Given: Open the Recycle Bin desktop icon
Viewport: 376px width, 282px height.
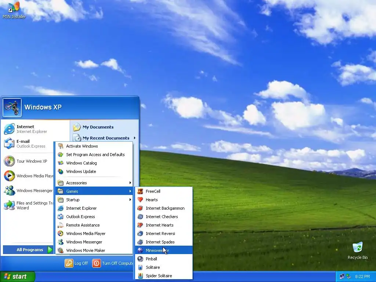Looking at the screenshot, I should [x=358, y=250].
